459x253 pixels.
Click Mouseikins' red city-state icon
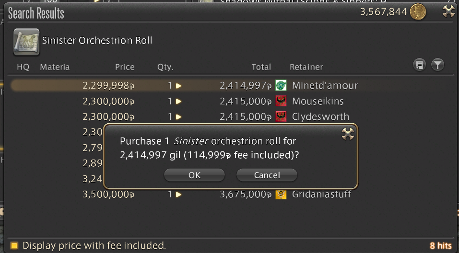click(x=281, y=101)
